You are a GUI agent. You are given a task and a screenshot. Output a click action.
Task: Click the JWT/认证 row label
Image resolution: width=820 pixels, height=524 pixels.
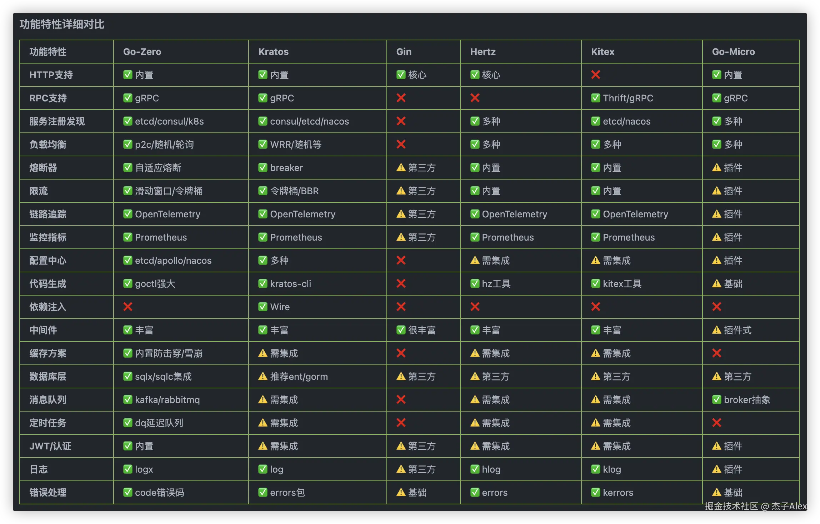50,446
